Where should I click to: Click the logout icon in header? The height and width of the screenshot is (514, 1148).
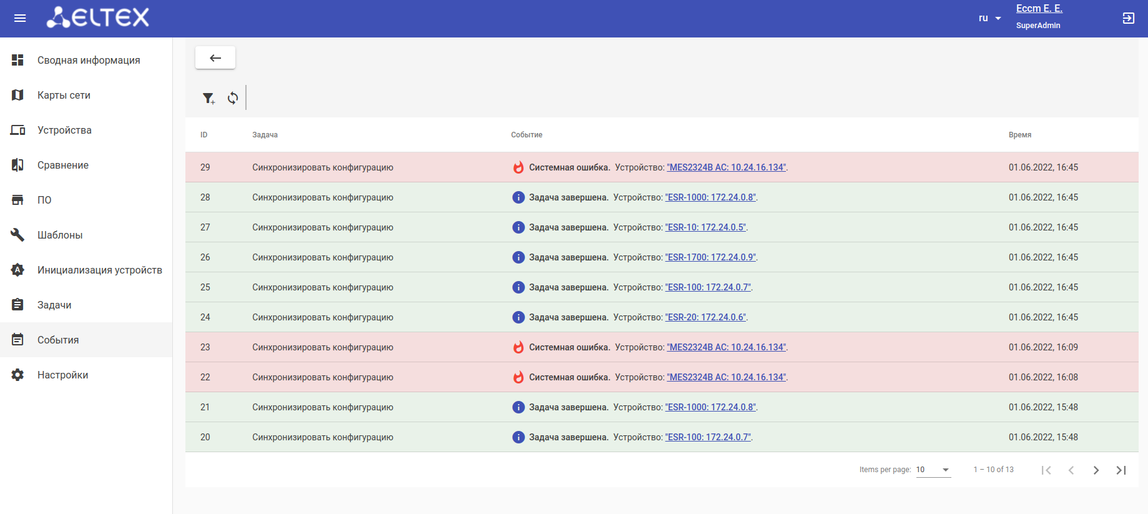[1128, 18]
